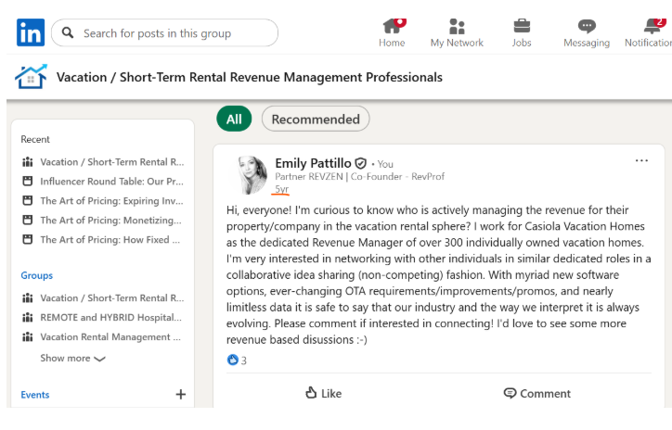
Task: Like Emily Pattillo's post
Action: point(323,393)
